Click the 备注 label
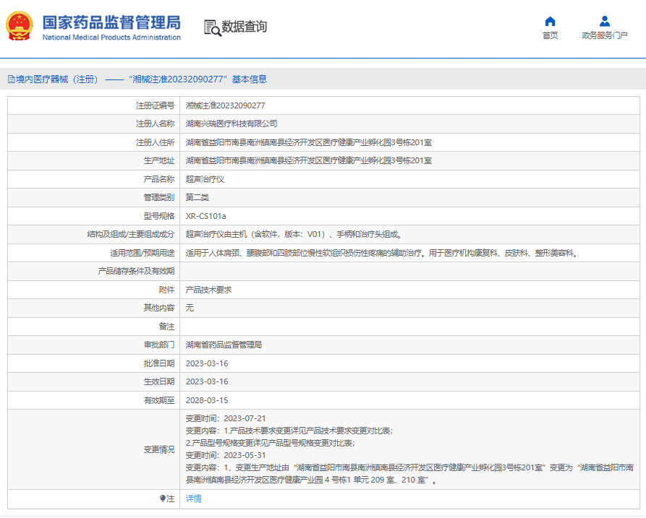Screen dimensions: 646x518 pyautogui.click(x=167, y=327)
